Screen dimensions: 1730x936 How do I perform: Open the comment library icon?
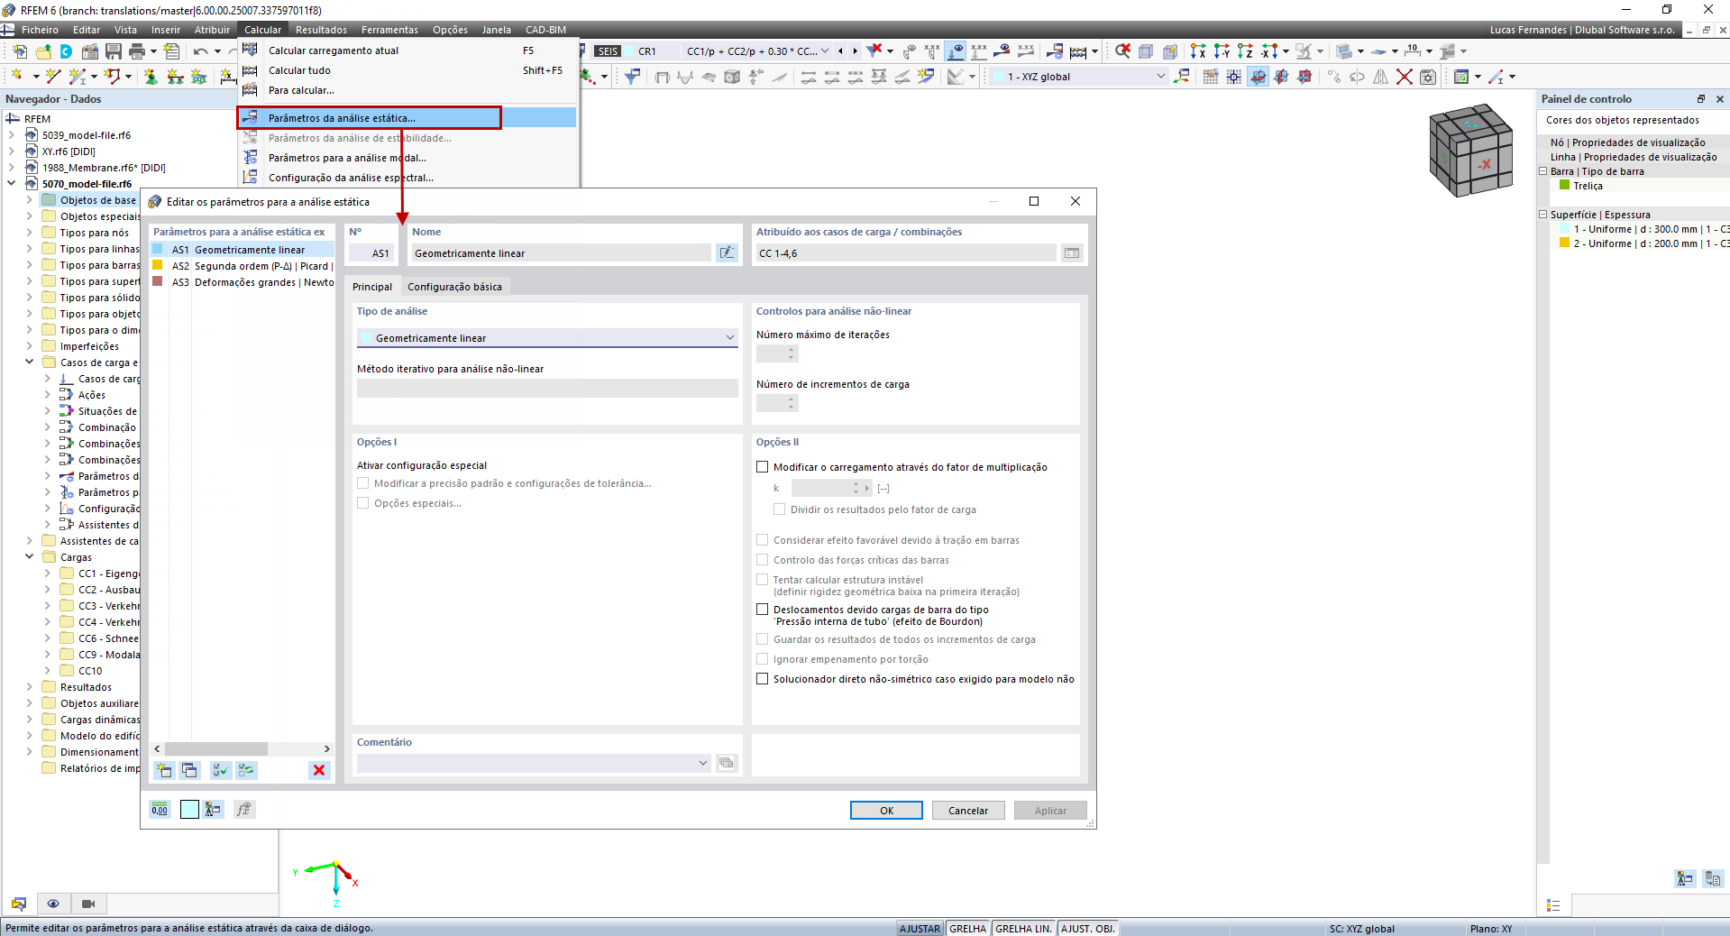tap(727, 763)
